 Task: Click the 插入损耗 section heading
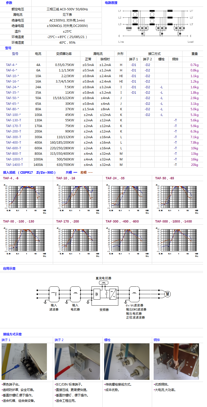tap(9, 173)
